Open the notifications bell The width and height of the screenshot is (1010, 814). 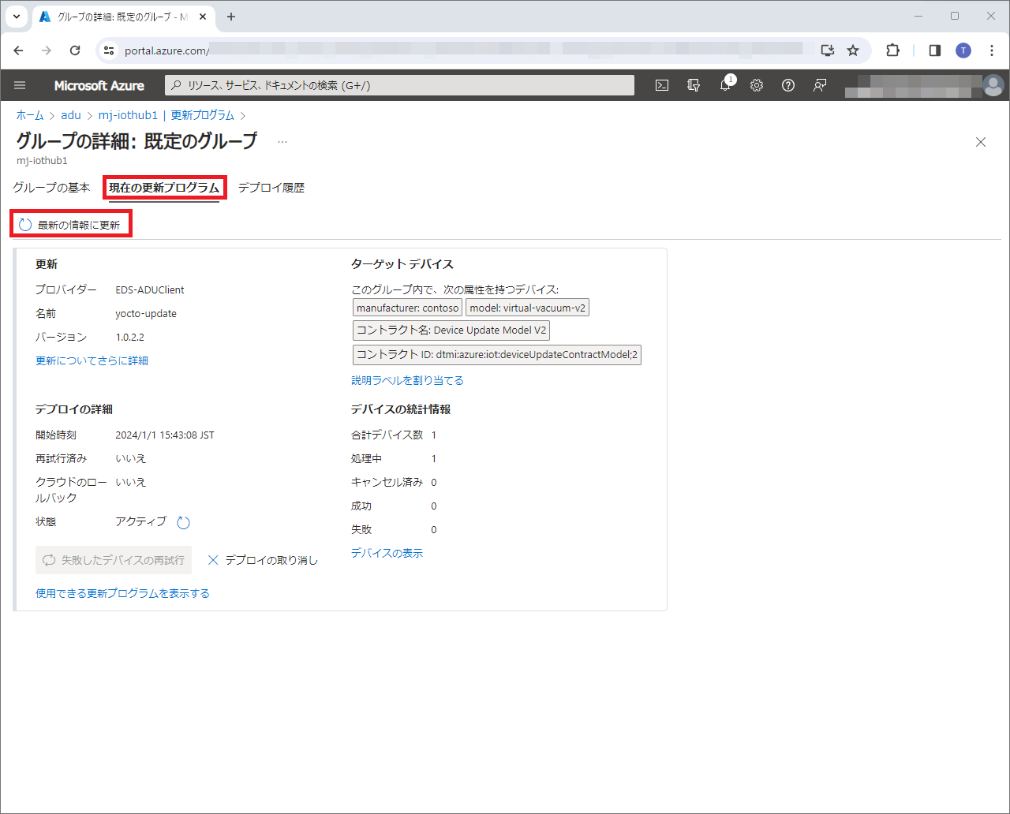[725, 85]
